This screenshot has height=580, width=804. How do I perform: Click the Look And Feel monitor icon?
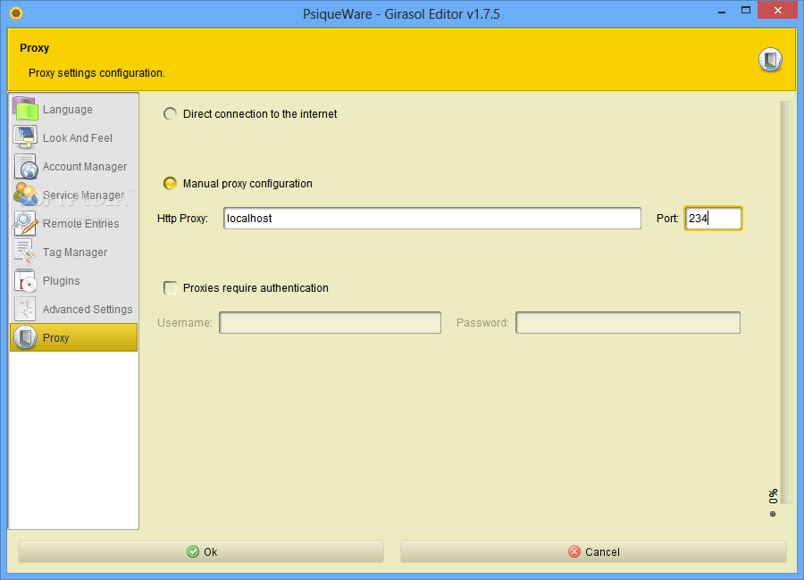(26, 137)
